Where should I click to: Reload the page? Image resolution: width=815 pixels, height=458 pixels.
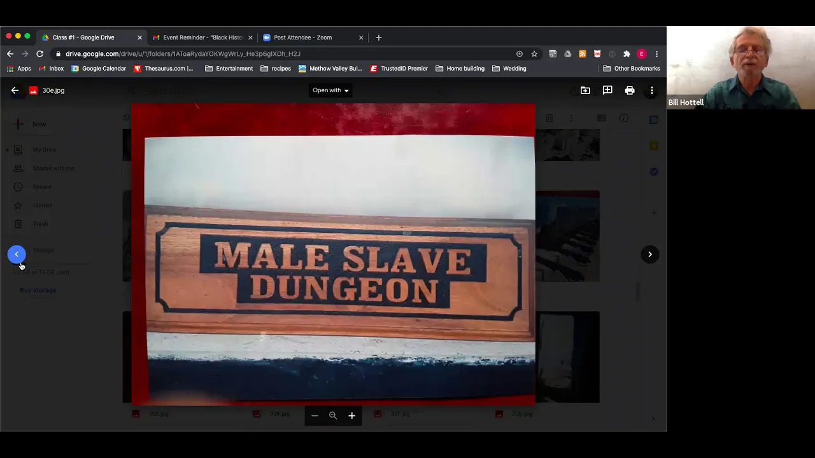40,54
